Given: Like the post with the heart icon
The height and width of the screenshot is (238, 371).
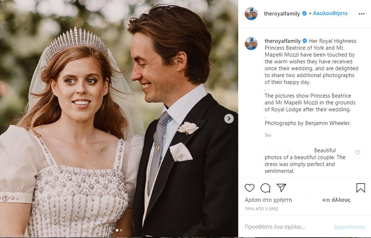Looking at the screenshot, I should [249, 188].
